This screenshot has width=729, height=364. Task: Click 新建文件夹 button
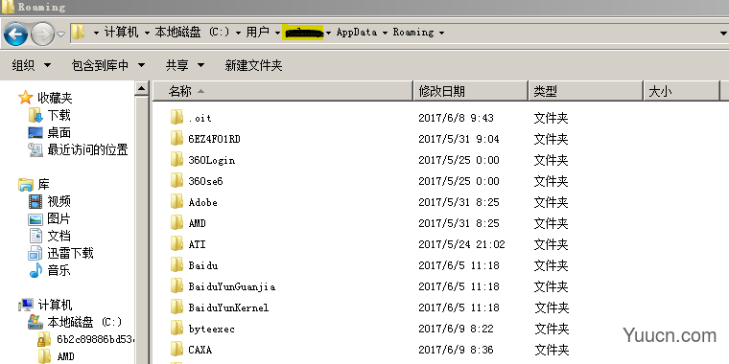(x=254, y=65)
